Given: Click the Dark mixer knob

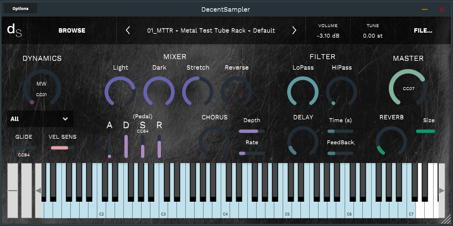Looking at the screenshot, I should [159, 92].
